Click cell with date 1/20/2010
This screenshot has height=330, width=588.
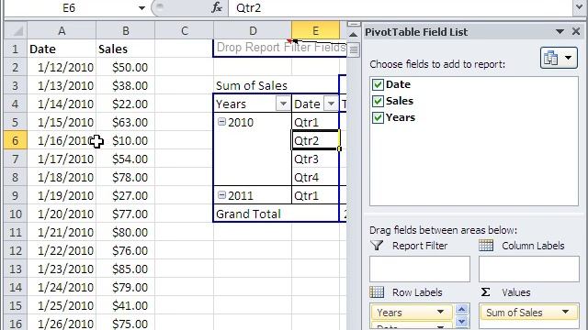coord(62,214)
